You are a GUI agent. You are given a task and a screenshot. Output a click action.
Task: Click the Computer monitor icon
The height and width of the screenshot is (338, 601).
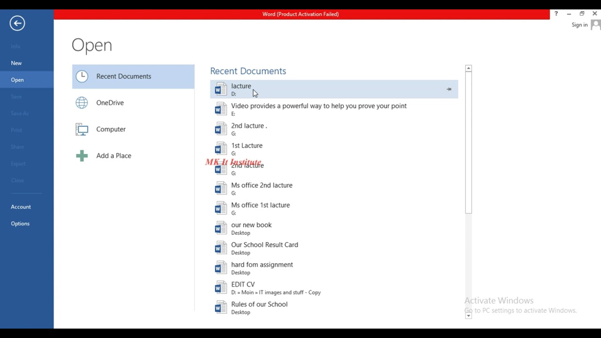click(82, 129)
